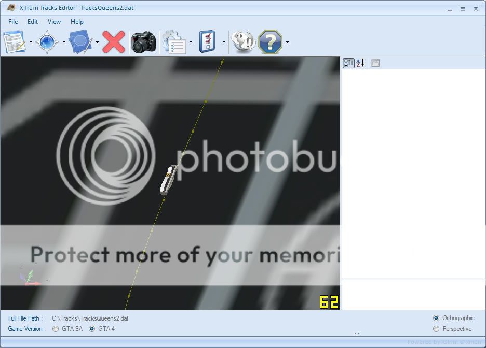Open the Edit menu

coord(33,22)
